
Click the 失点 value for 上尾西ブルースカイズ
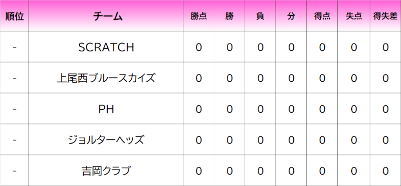pos(354,78)
